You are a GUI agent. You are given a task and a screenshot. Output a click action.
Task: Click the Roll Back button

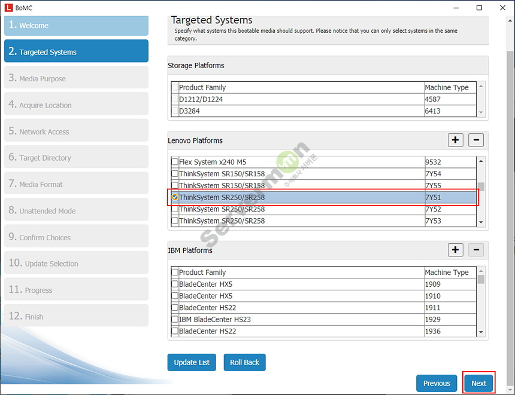pyautogui.click(x=245, y=362)
